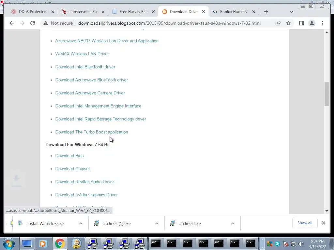The width and height of the screenshot is (334, 250).
Task: Open Download Intel BlueTooth driver link
Action: (x=85, y=67)
